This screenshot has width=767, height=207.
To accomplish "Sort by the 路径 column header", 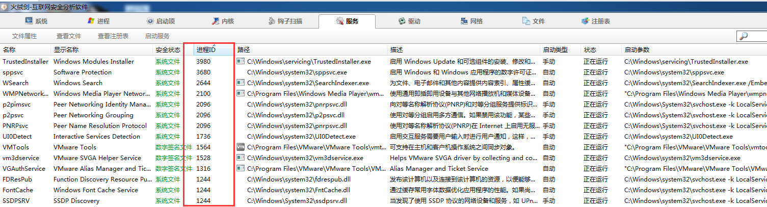I will pyautogui.click(x=311, y=50).
